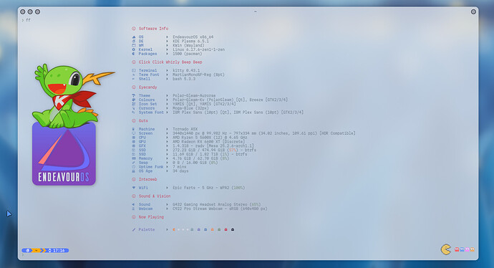Click the text 'AMD Ryzen 5 5600X (12) @ 4.65 GHz'
The width and height of the screenshot is (494, 268).
tap(210, 138)
